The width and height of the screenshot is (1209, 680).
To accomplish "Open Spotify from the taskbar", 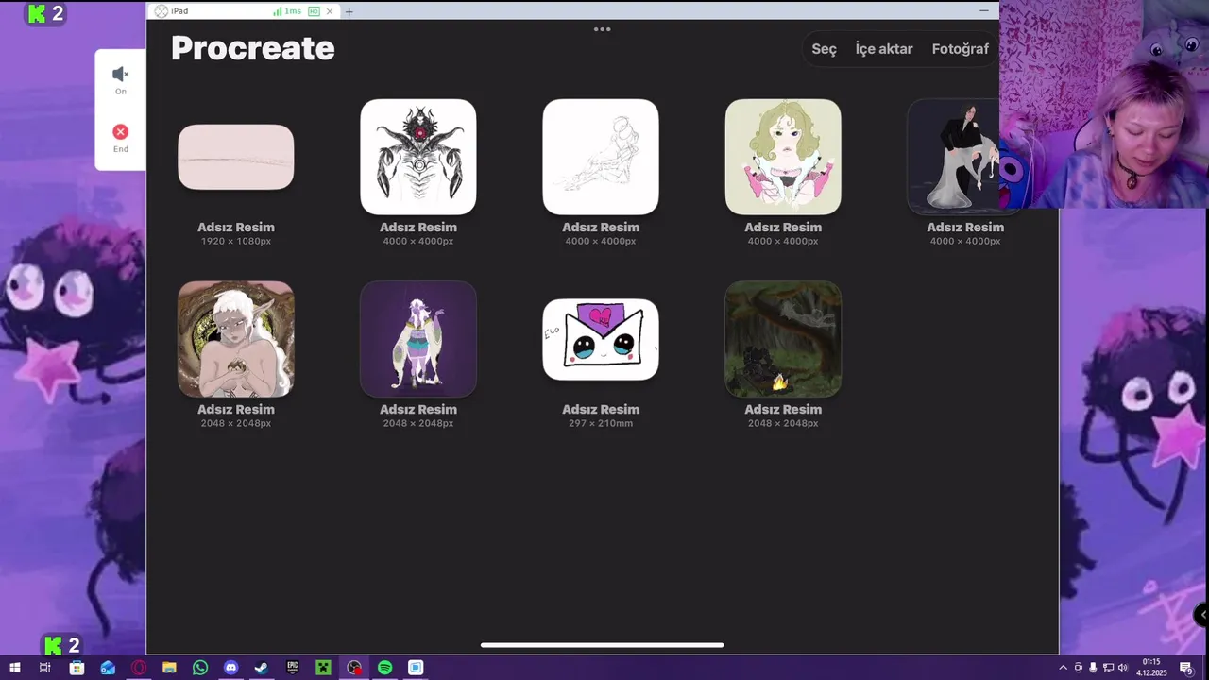I will pos(385,668).
